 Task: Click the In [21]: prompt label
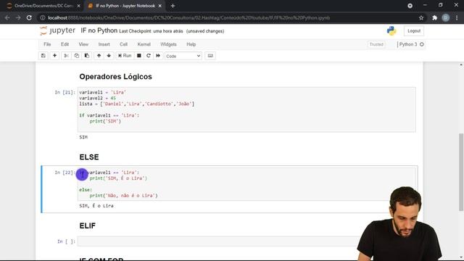click(65, 92)
